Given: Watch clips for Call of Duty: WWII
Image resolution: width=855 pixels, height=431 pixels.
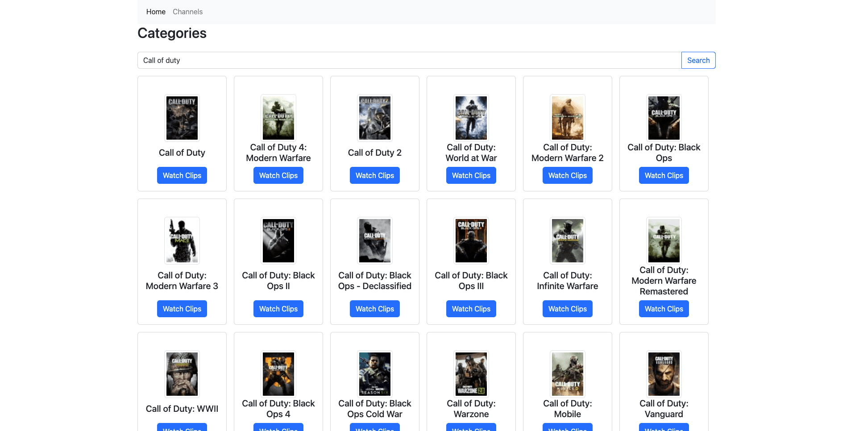Looking at the screenshot, I should pos(182,429).
